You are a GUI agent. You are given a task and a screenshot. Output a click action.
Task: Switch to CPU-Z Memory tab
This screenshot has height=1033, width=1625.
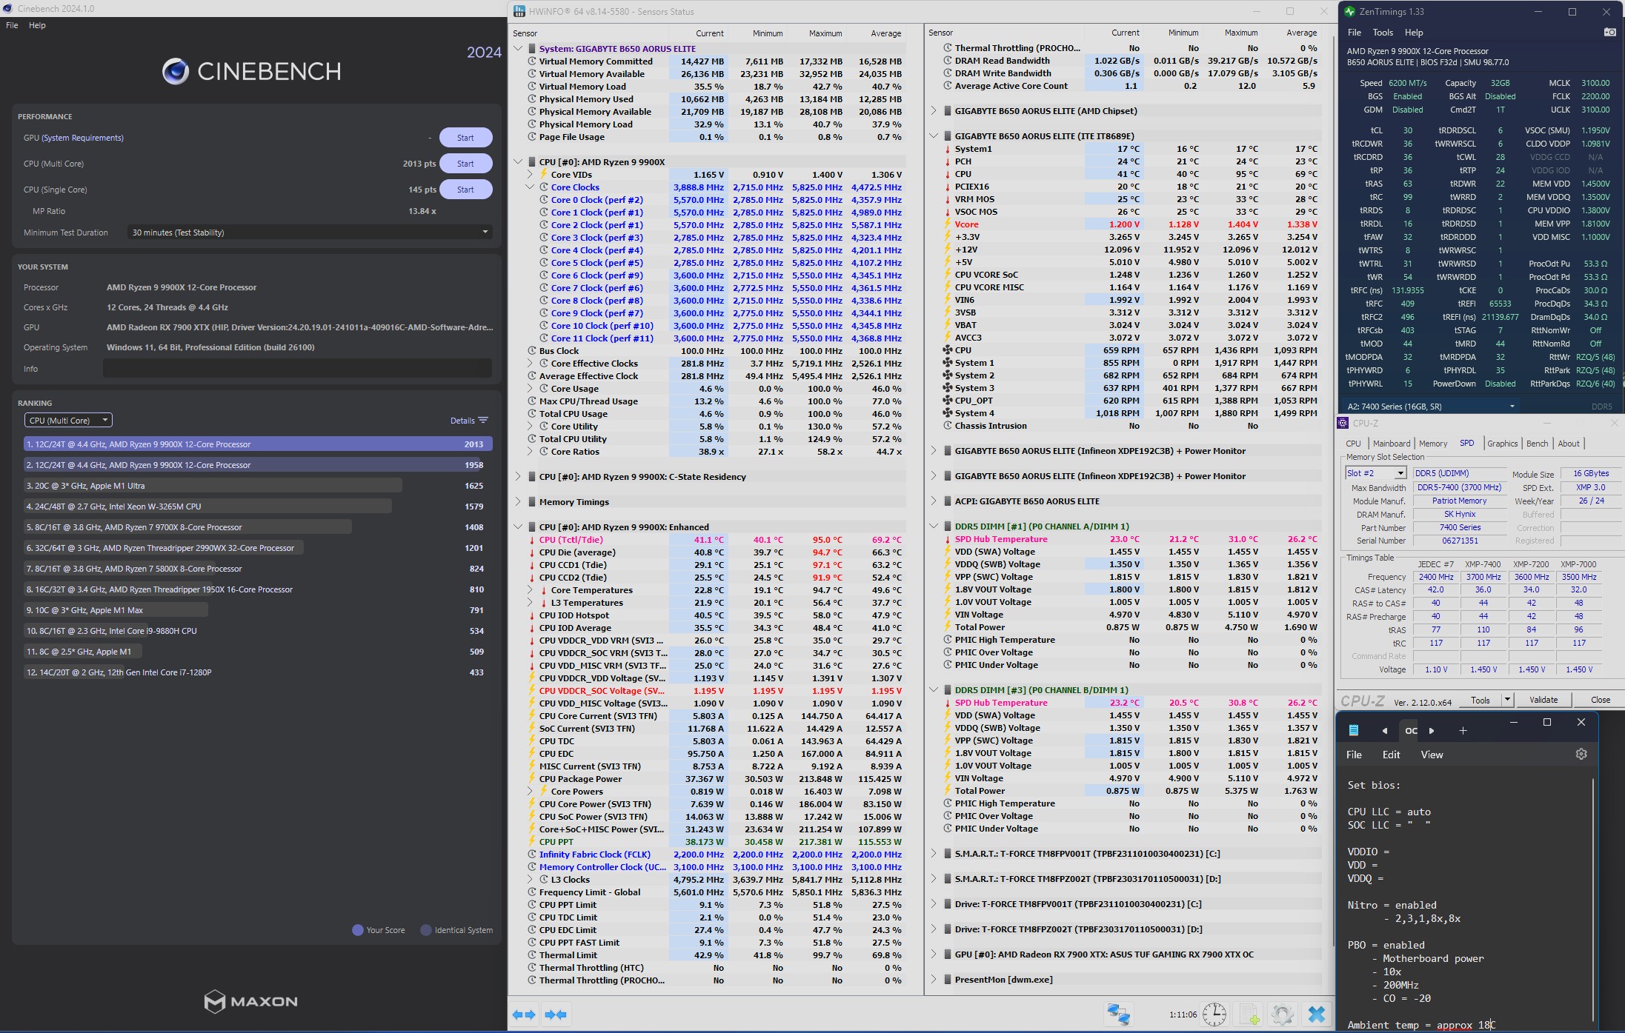point(1432,444)
